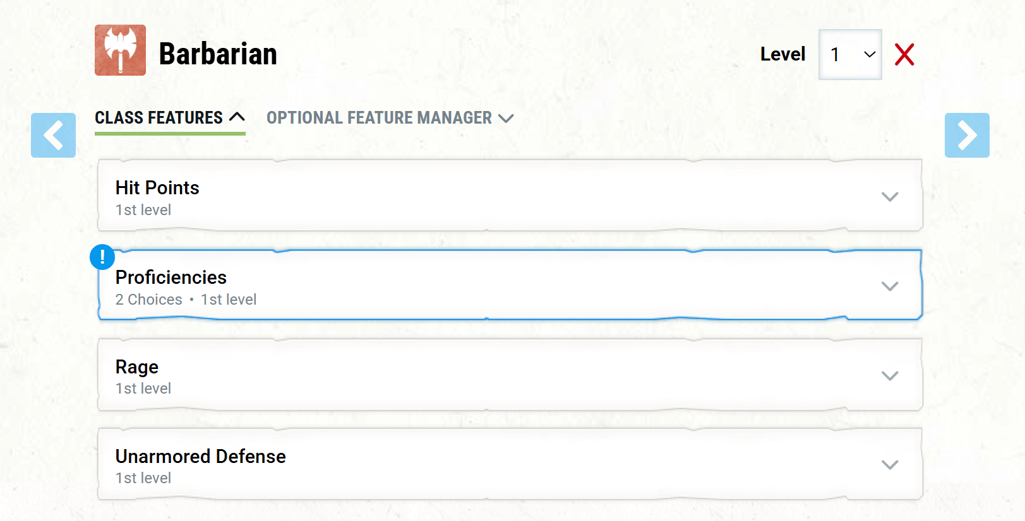Click the Barbarian class axe icon
The height and width of the screenshot is (521, 1025).
click(120, 50)
